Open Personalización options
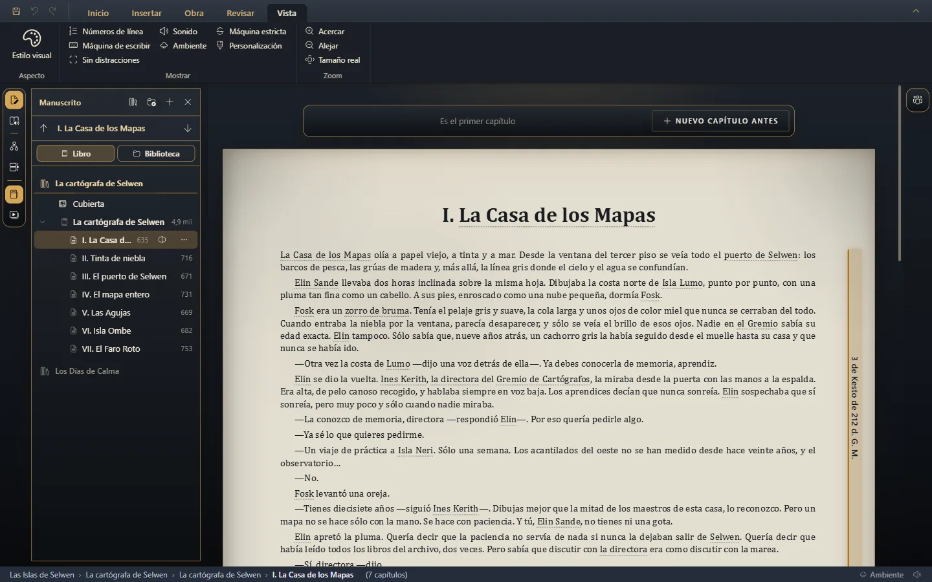 tap(249, 45)
